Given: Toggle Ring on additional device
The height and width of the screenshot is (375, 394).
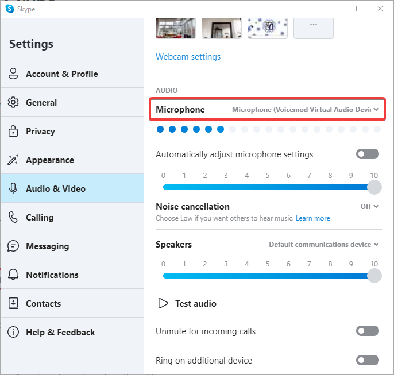Looking at the screenshot, I should (368, 360).
